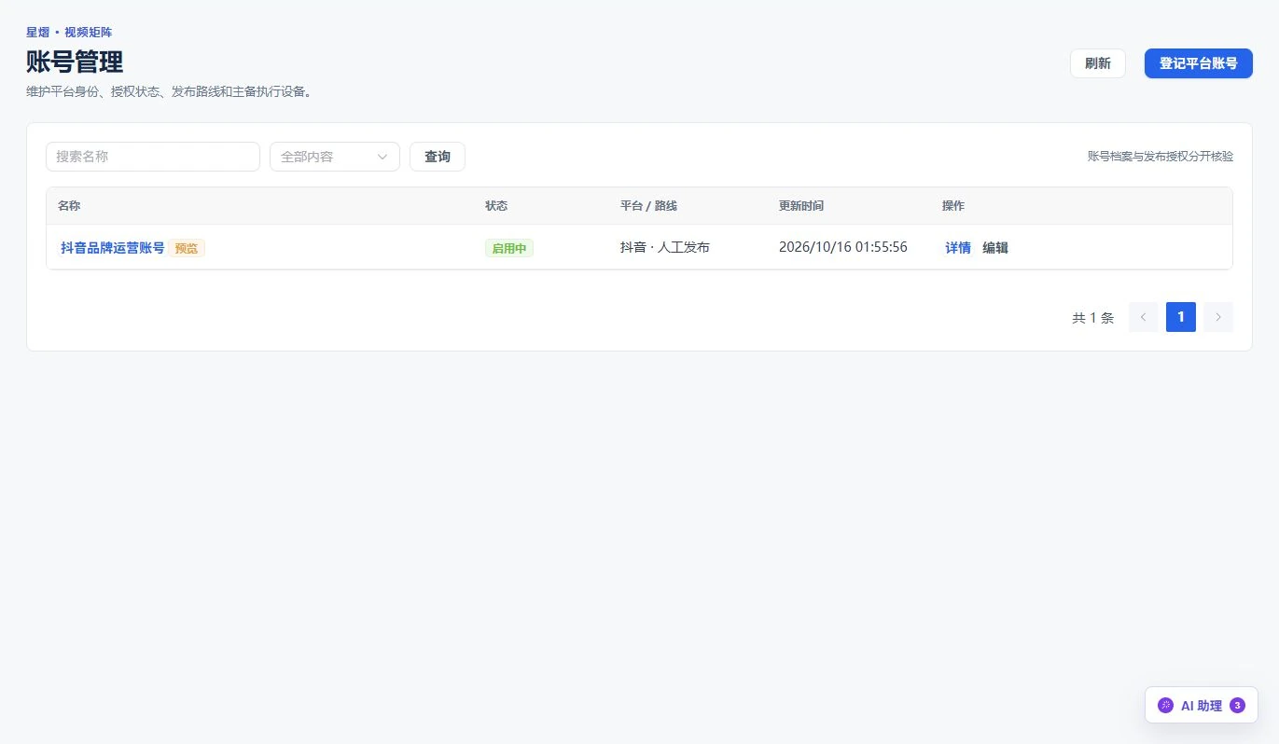Open the 抖音品牌运营账号 name link
The height and width of the screenshot is (744, 1279).
[113, 248]
